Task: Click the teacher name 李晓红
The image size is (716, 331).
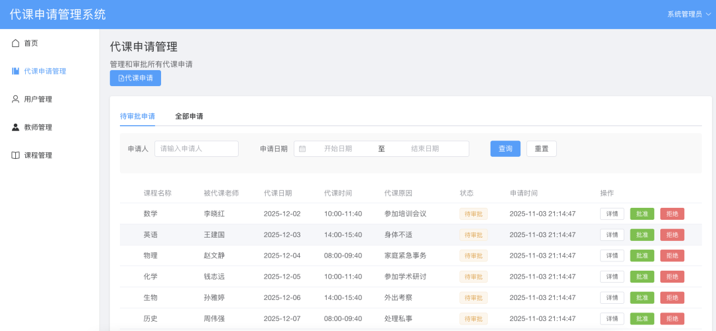Action: [x=214, y=214]
